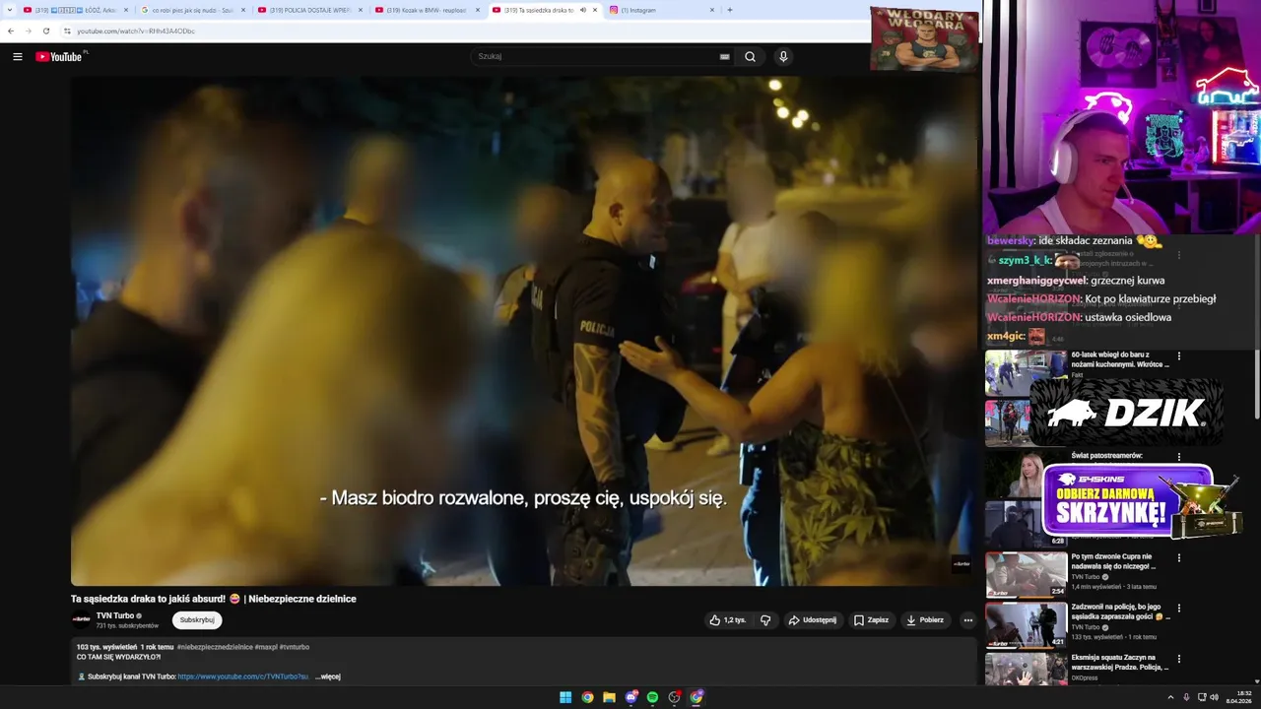Open options for the "Eksmisja squatu Zaczyn" video
The image size is (1261, 709).
coord(1178,659)
